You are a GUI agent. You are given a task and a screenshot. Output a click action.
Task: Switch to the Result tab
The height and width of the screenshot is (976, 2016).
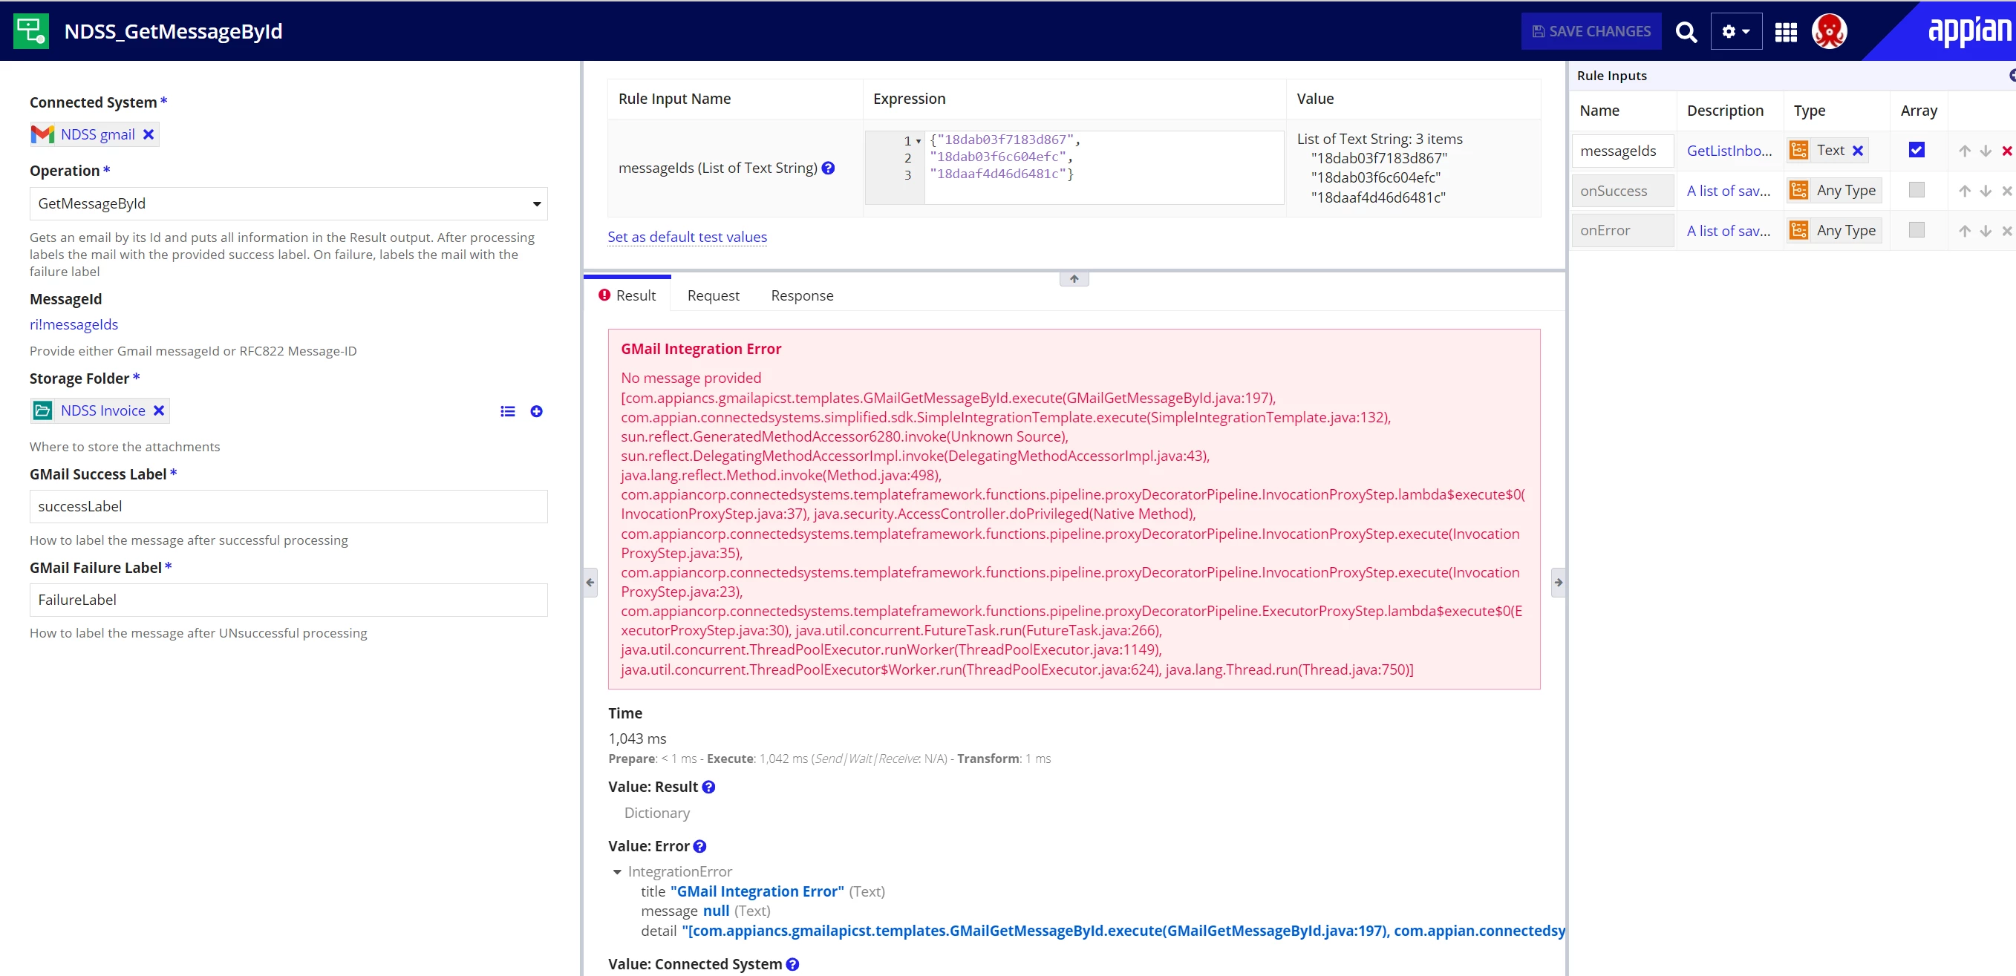tap(627, 295)
